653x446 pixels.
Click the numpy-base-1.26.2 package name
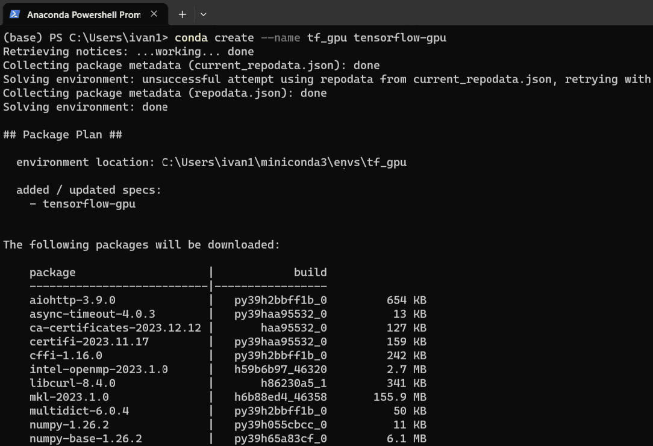pos(86,439)
